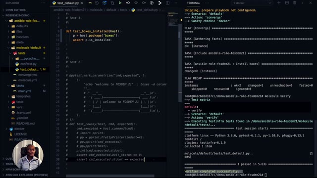Click the white source control graph icon
Image resolution: width=317 pixels, height=178 pixels.
pos(159,3)
